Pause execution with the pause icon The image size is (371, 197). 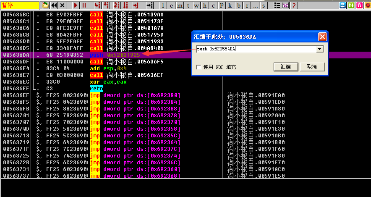84,5
